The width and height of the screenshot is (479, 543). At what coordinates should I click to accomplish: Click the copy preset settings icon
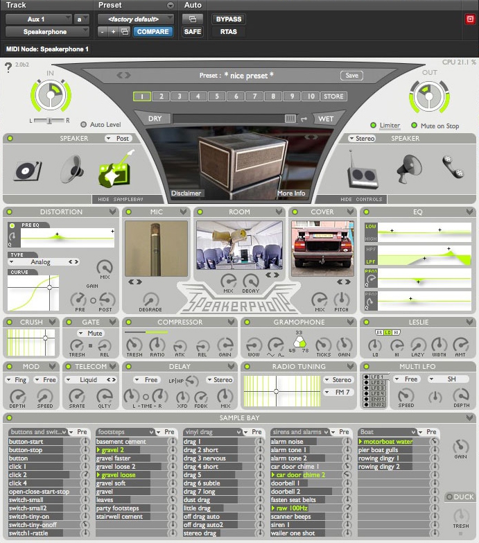[x=125, y=31]
